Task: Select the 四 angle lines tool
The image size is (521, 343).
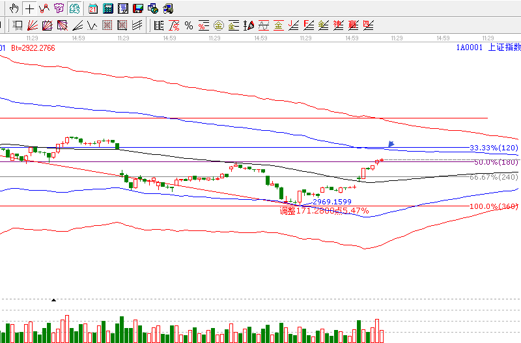Action: click(368, 25)
